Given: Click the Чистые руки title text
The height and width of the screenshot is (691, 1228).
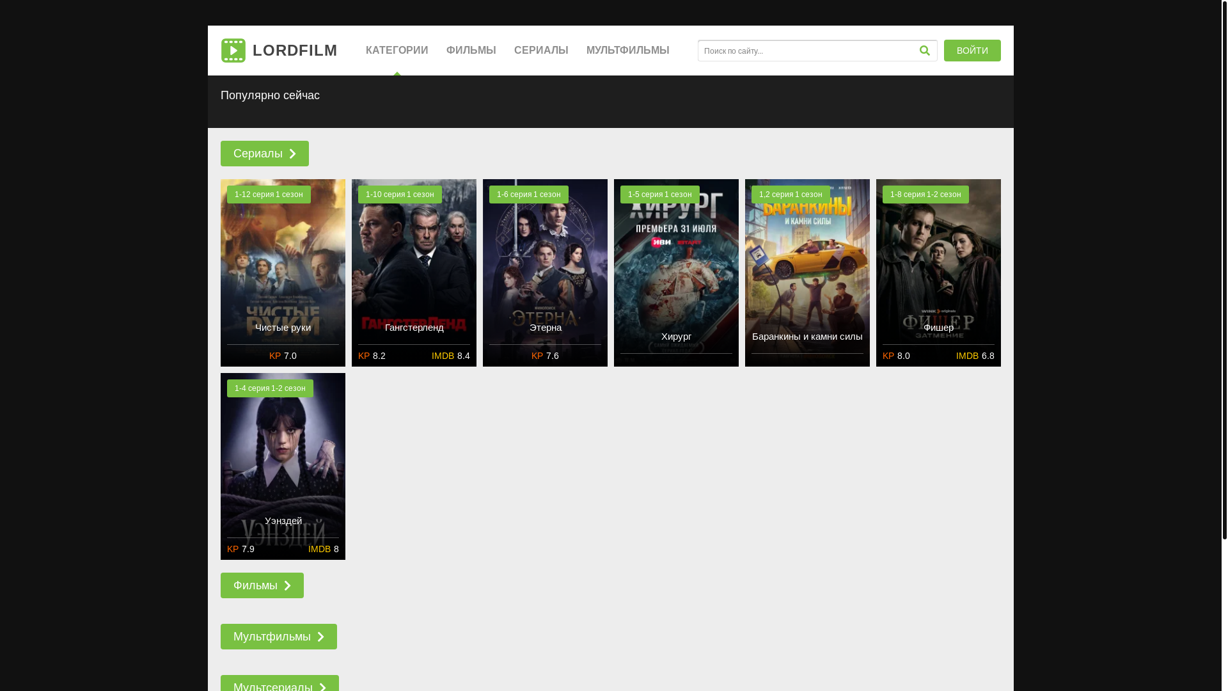Looking at the screenshot, I should click(283, 328).
